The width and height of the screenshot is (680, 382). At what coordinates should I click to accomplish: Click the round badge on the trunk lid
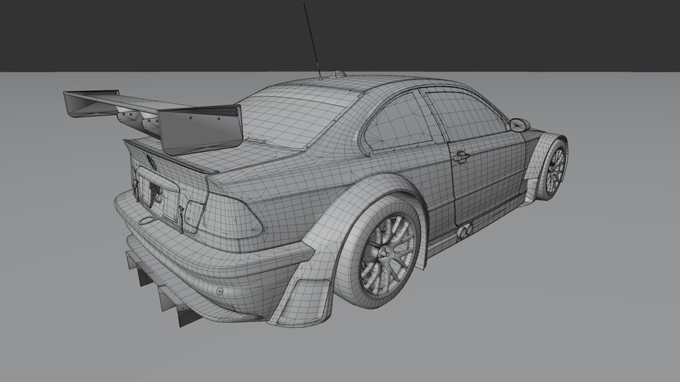[x=151, y=162]
